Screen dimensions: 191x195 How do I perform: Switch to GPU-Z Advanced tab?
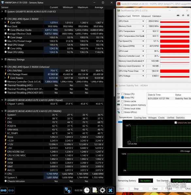pyautogui.click(x=146, y=16)
